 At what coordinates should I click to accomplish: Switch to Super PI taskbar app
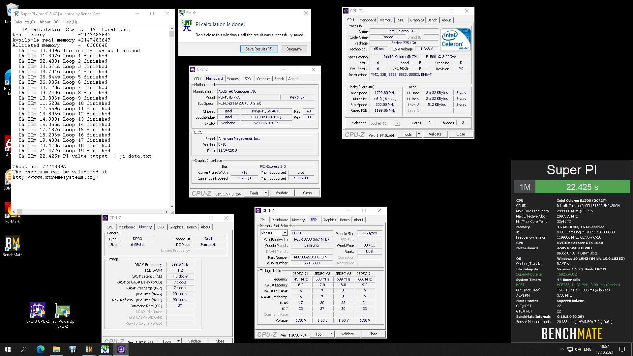105,349
